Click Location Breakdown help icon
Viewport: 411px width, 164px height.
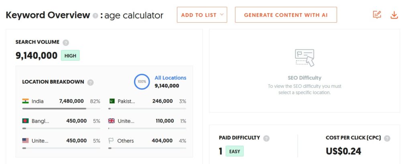[90, 82]
